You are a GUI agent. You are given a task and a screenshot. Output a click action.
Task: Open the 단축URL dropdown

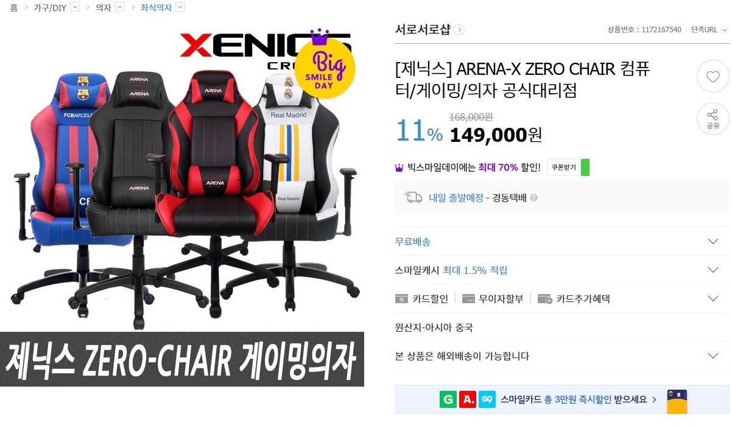724,29
